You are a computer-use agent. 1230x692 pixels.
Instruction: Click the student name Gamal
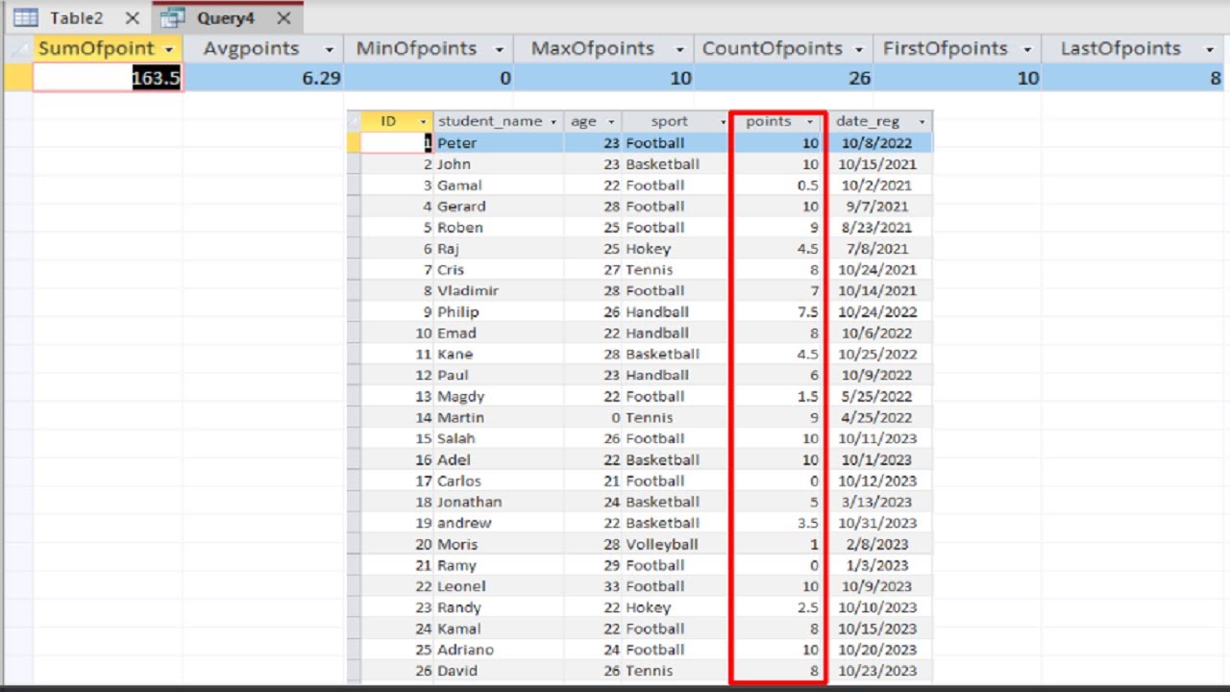(459, 185)
